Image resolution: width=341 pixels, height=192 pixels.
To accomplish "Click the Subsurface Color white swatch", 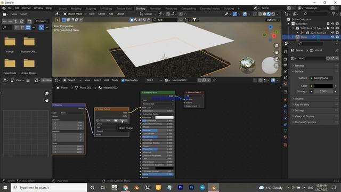I will coord(165,117).
